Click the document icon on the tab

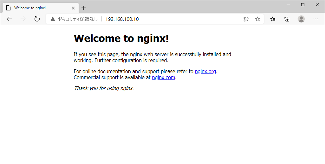8,8
